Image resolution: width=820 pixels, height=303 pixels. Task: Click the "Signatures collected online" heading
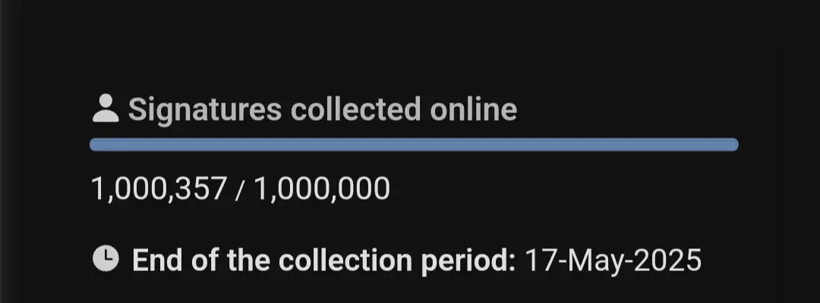323,110
